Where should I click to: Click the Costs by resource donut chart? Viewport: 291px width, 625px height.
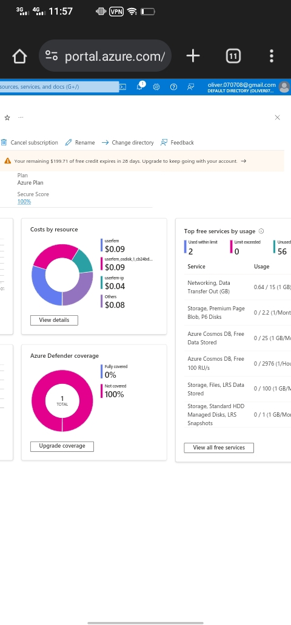[x=62, y=275]
